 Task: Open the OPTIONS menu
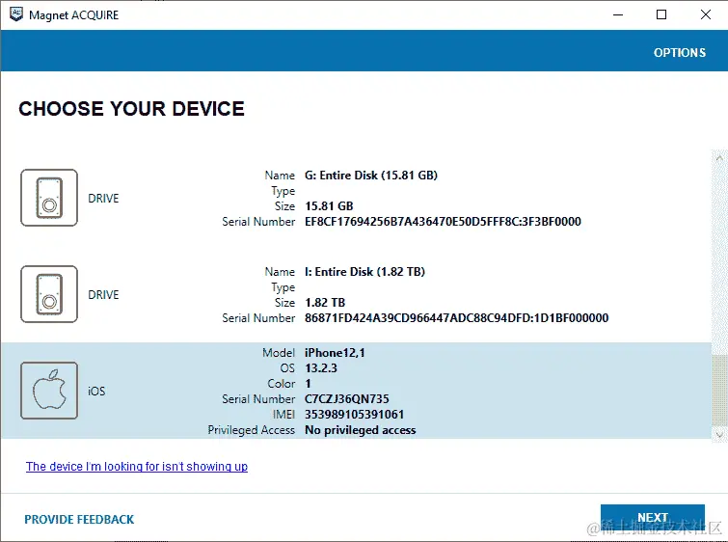(x=680, y=52)
